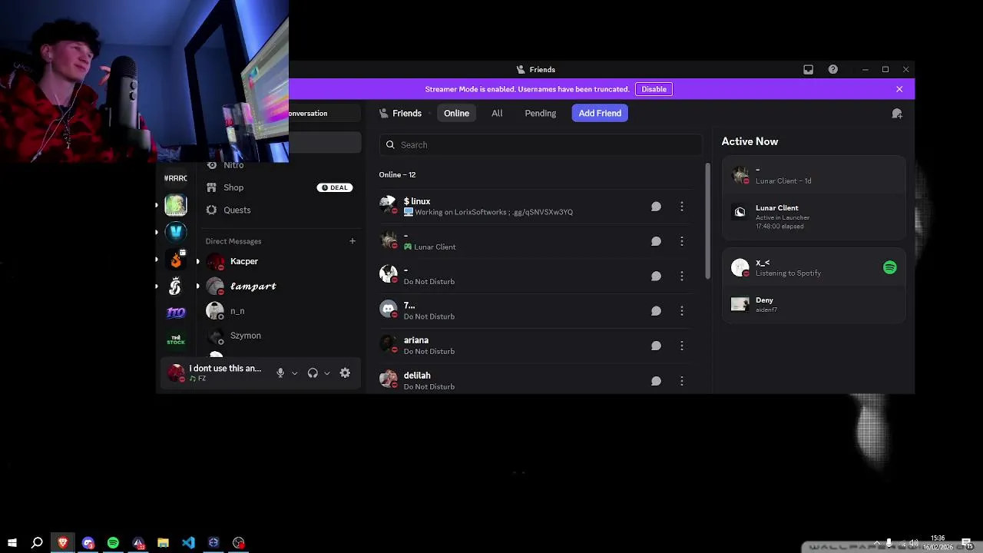This screenshot has width=983, height=553.
Task: Switch to the All friends tab
Action: click(x=497, y=114)
